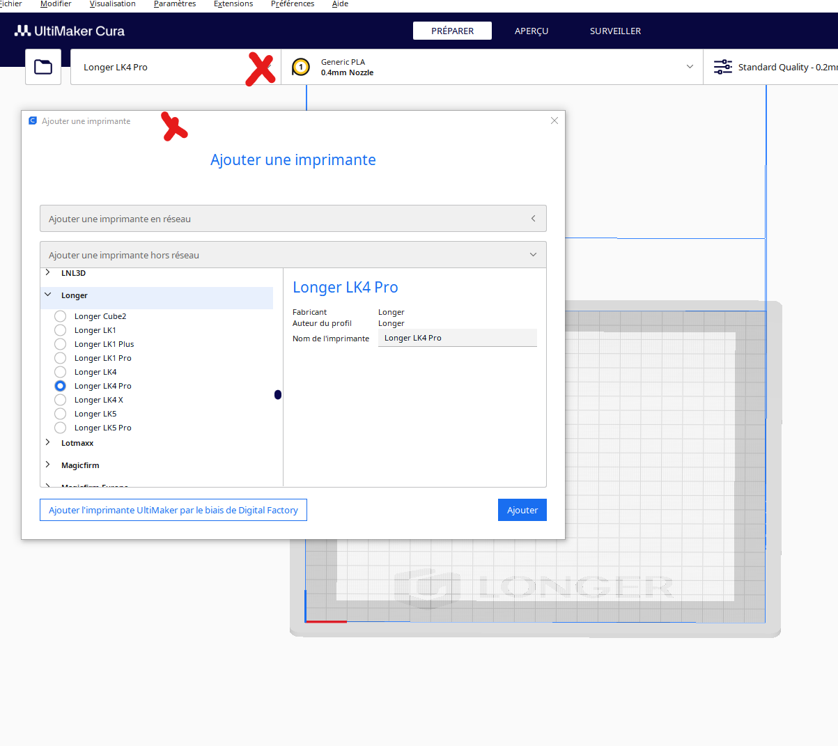Click print settings sliders icon
Image resolution: width=838 pixels, height=746 pixels.
[x=723, y=67]
